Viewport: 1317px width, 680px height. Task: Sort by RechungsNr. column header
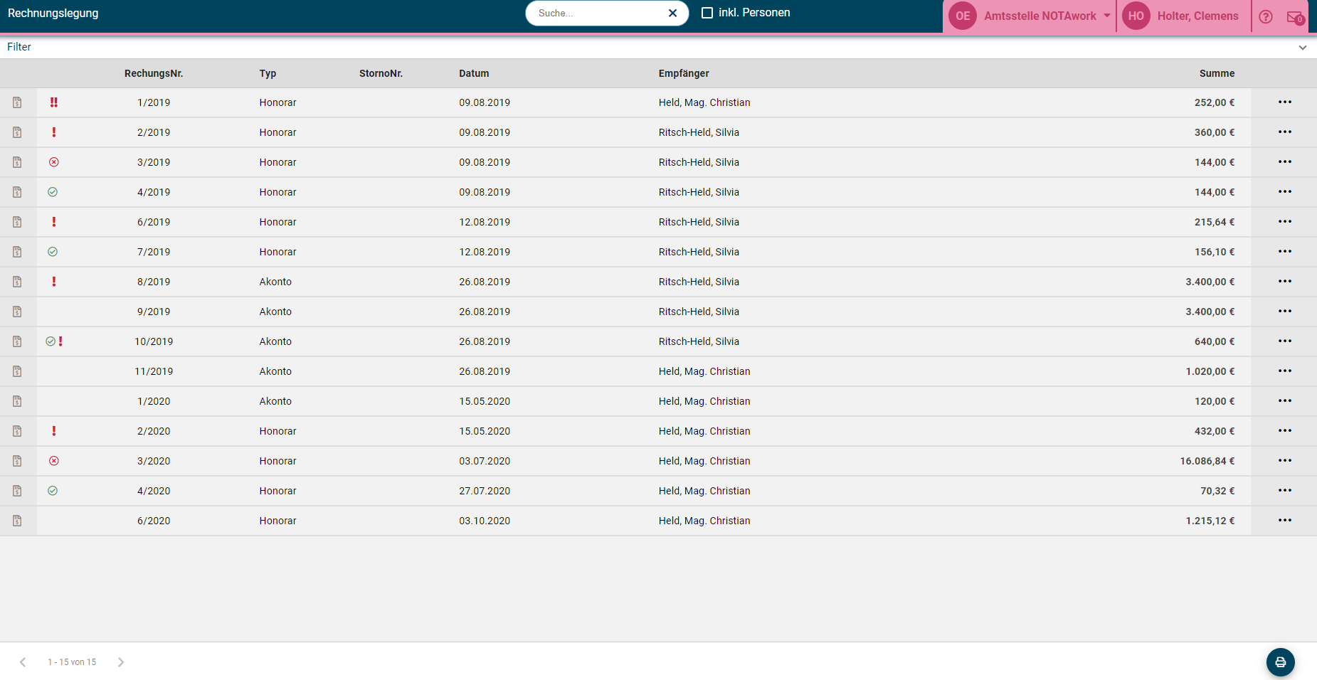(x=154, y=73)
